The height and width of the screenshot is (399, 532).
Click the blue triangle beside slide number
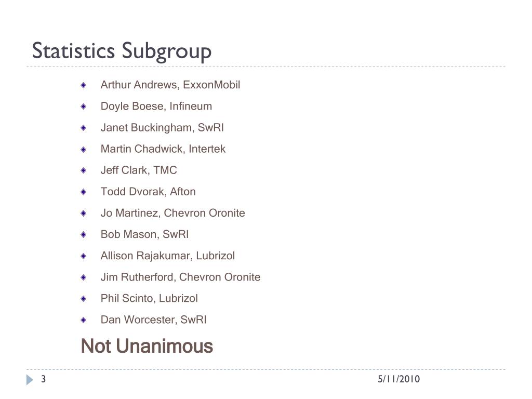[30, 380]
